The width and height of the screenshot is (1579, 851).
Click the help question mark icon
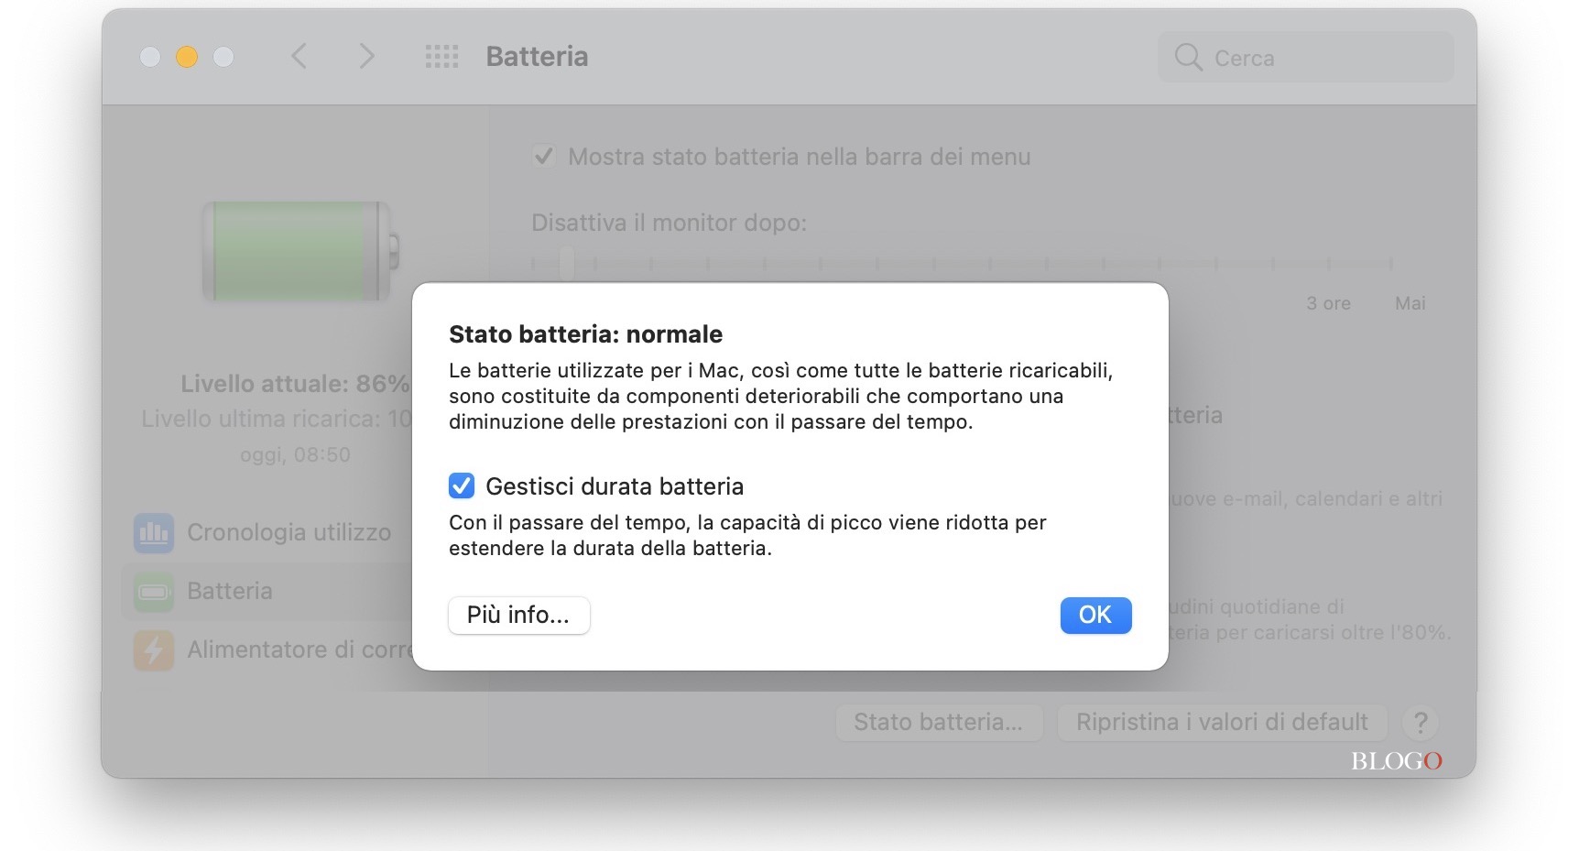(x=1421, y=723)
